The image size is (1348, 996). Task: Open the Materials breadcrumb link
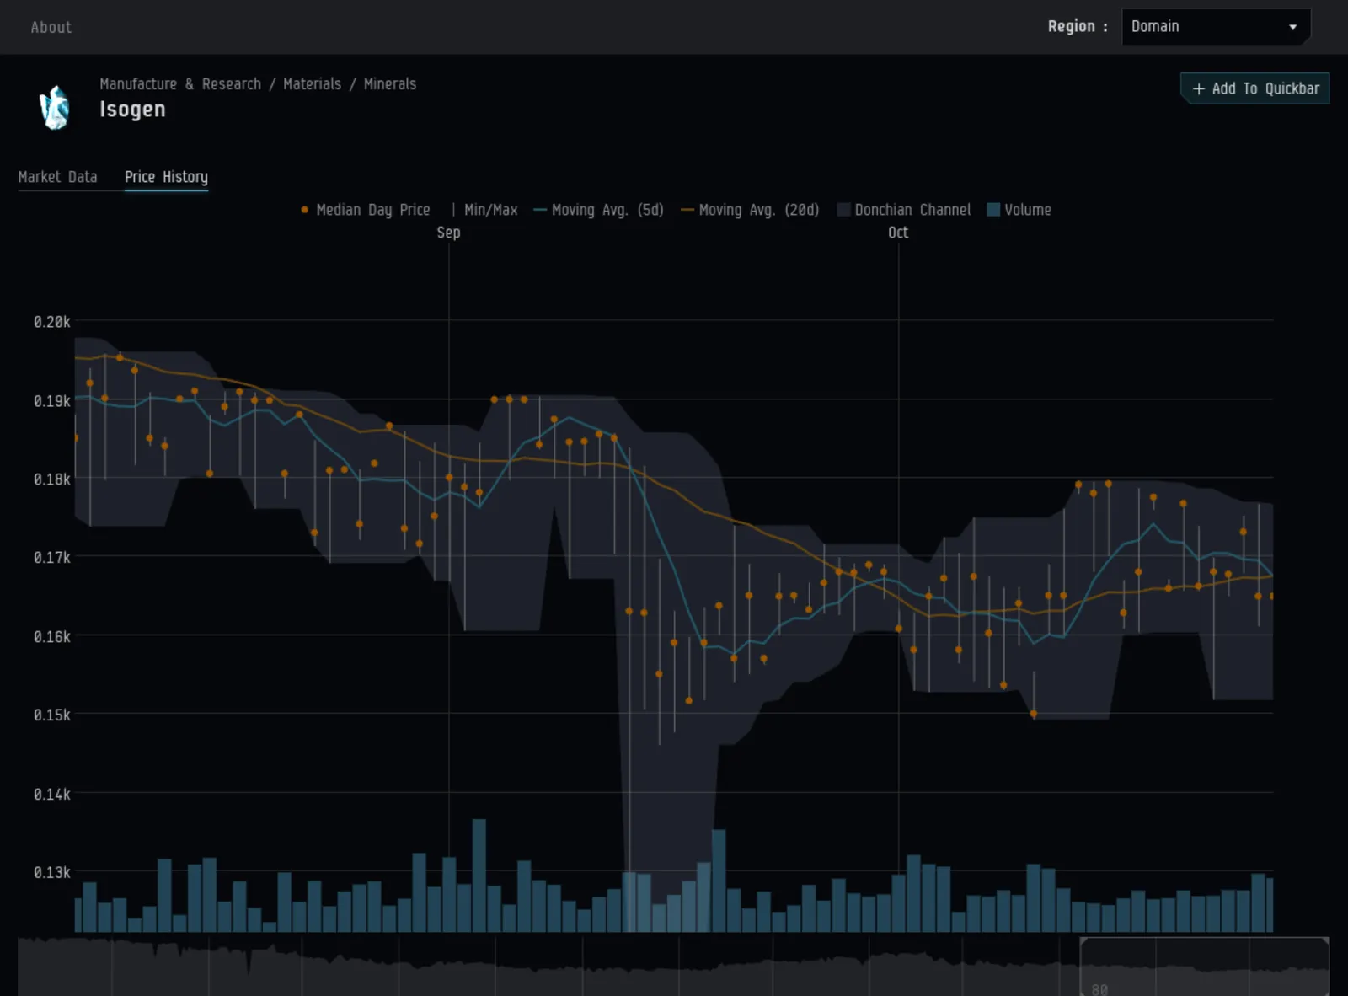click(312, 84)
